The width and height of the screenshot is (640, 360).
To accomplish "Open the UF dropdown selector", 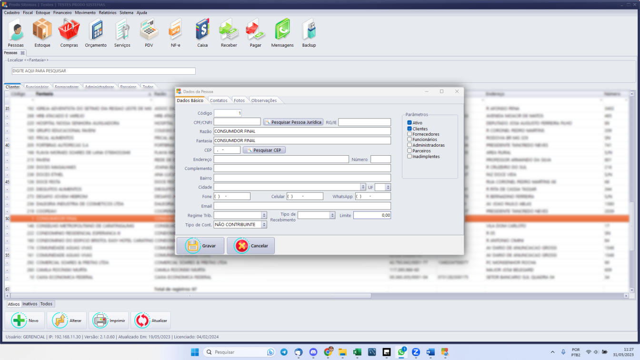I will [x=387, y=187].
